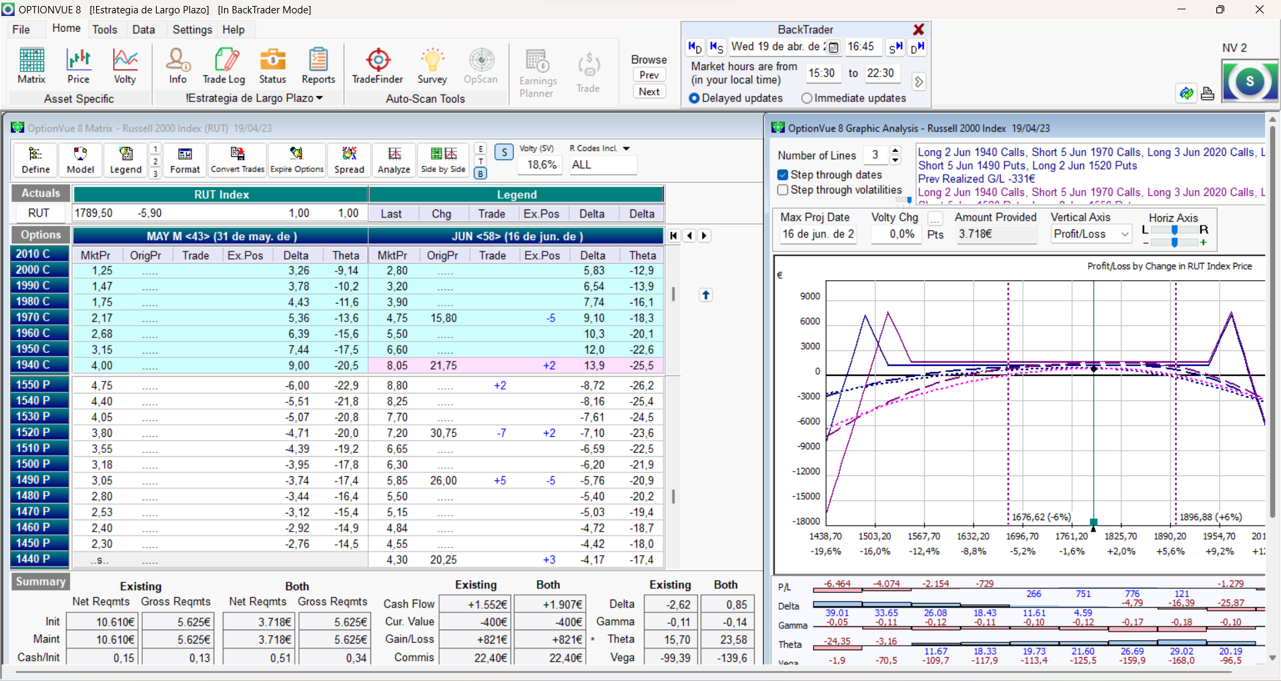Uncheck Step through dates
The image size is (1281, 681).
click(x=783, y=175)
